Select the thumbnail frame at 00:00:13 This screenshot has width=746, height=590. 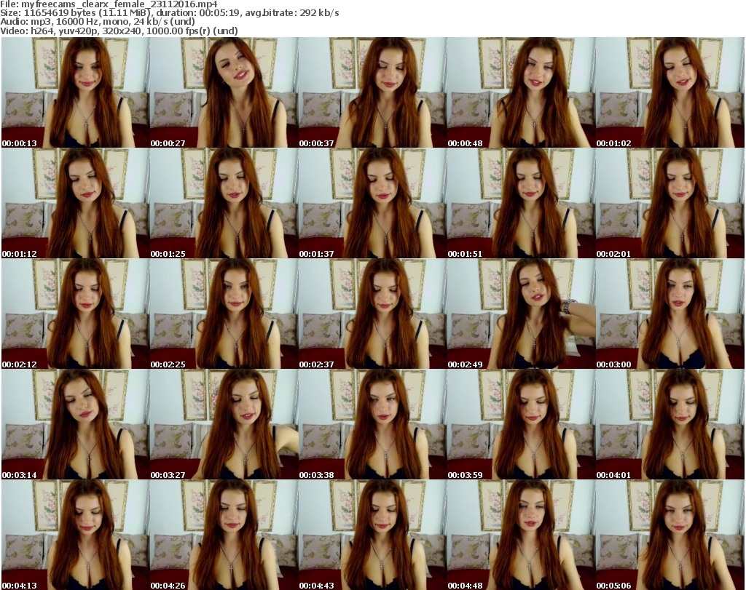[x=75, y=92]
